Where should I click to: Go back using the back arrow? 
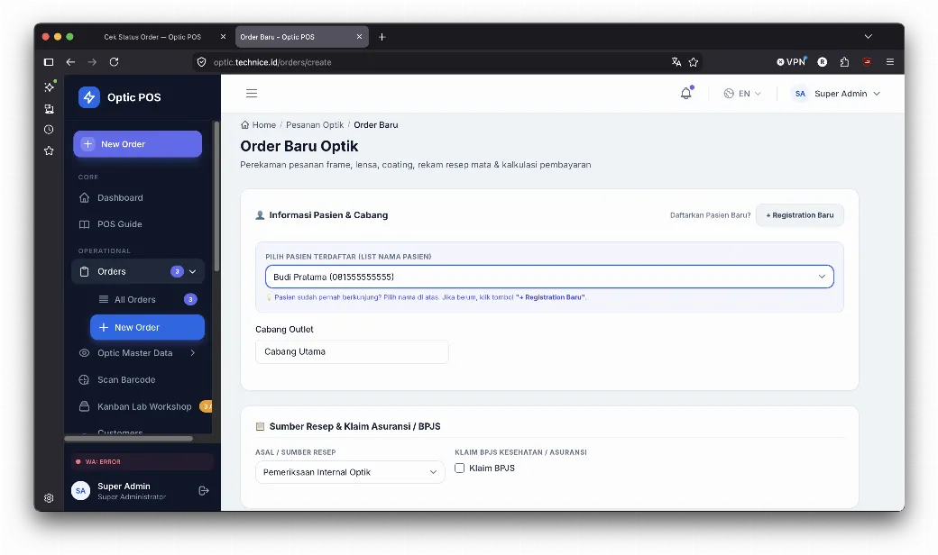click(x=70, y=62)
